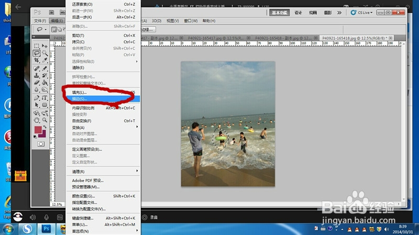419x235 pixels.
Task: Open the 视图(V) menu
Action: pyautogui.click(x=173, y=20)
